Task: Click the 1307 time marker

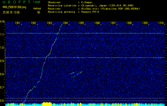Action: 113,23
